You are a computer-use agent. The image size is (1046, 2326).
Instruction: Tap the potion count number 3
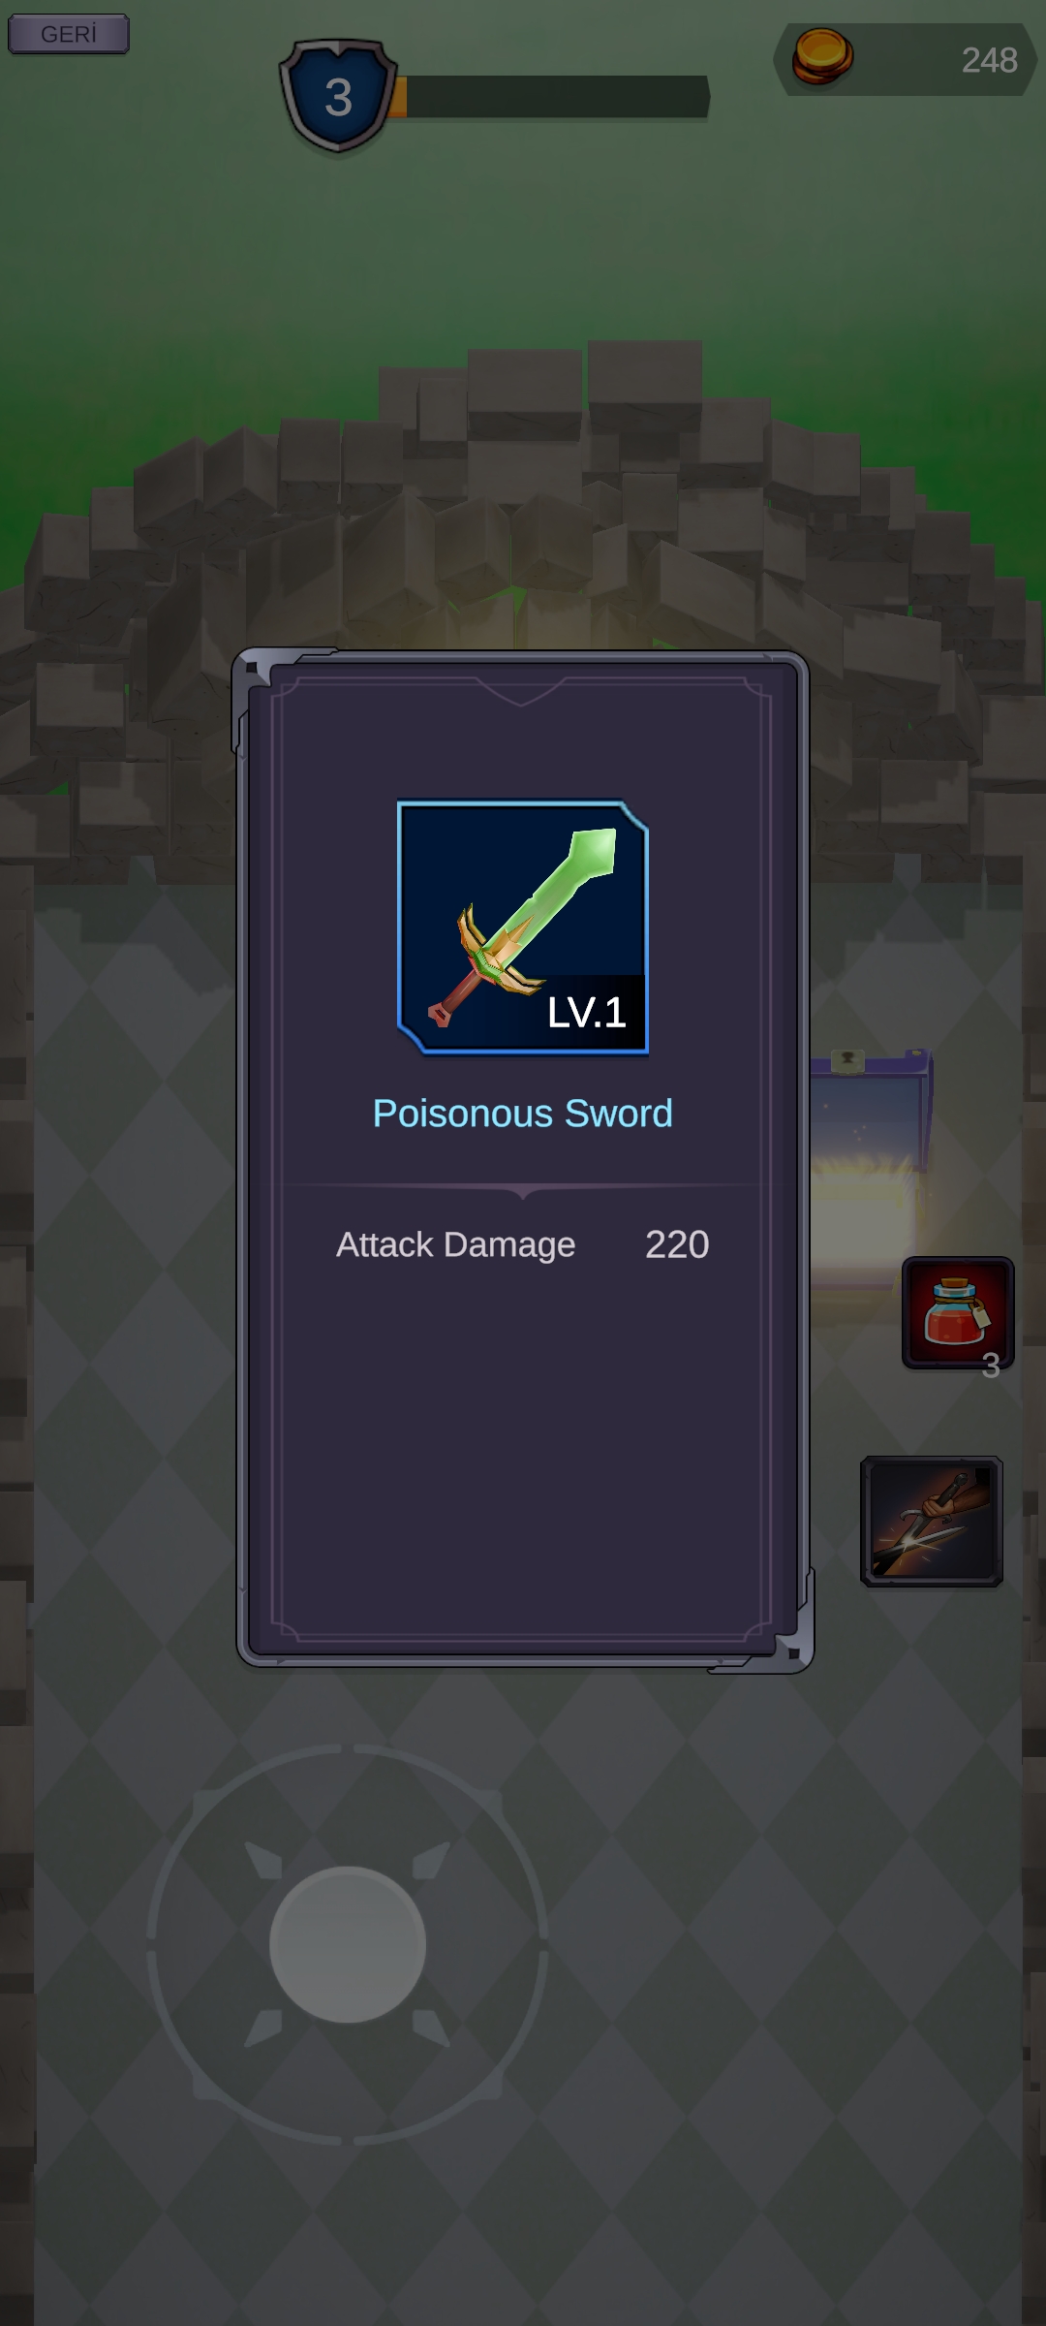coord(990,1366)
